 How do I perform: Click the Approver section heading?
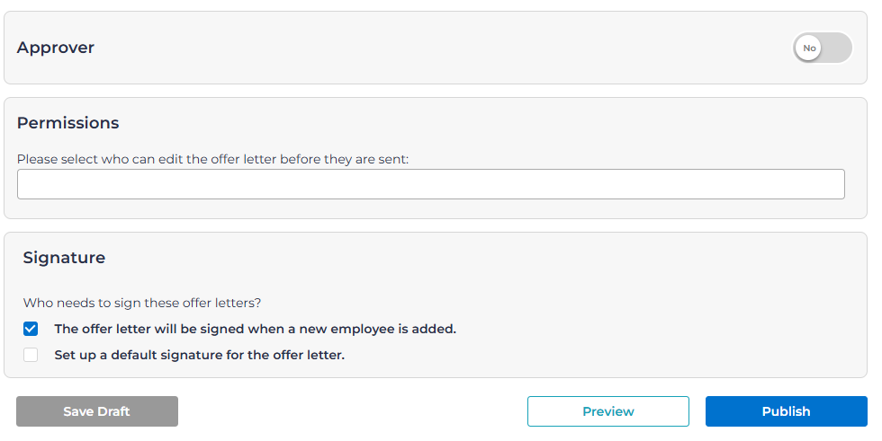56,48
